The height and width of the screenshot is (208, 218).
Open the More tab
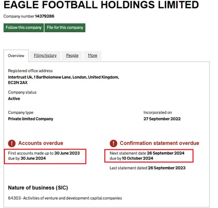point(92,55)
